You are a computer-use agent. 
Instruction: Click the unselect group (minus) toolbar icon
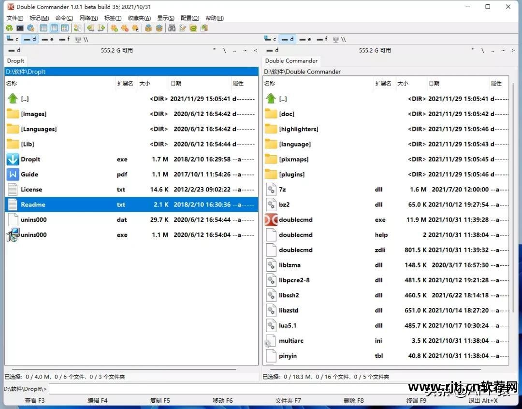(x=125, y=28)
